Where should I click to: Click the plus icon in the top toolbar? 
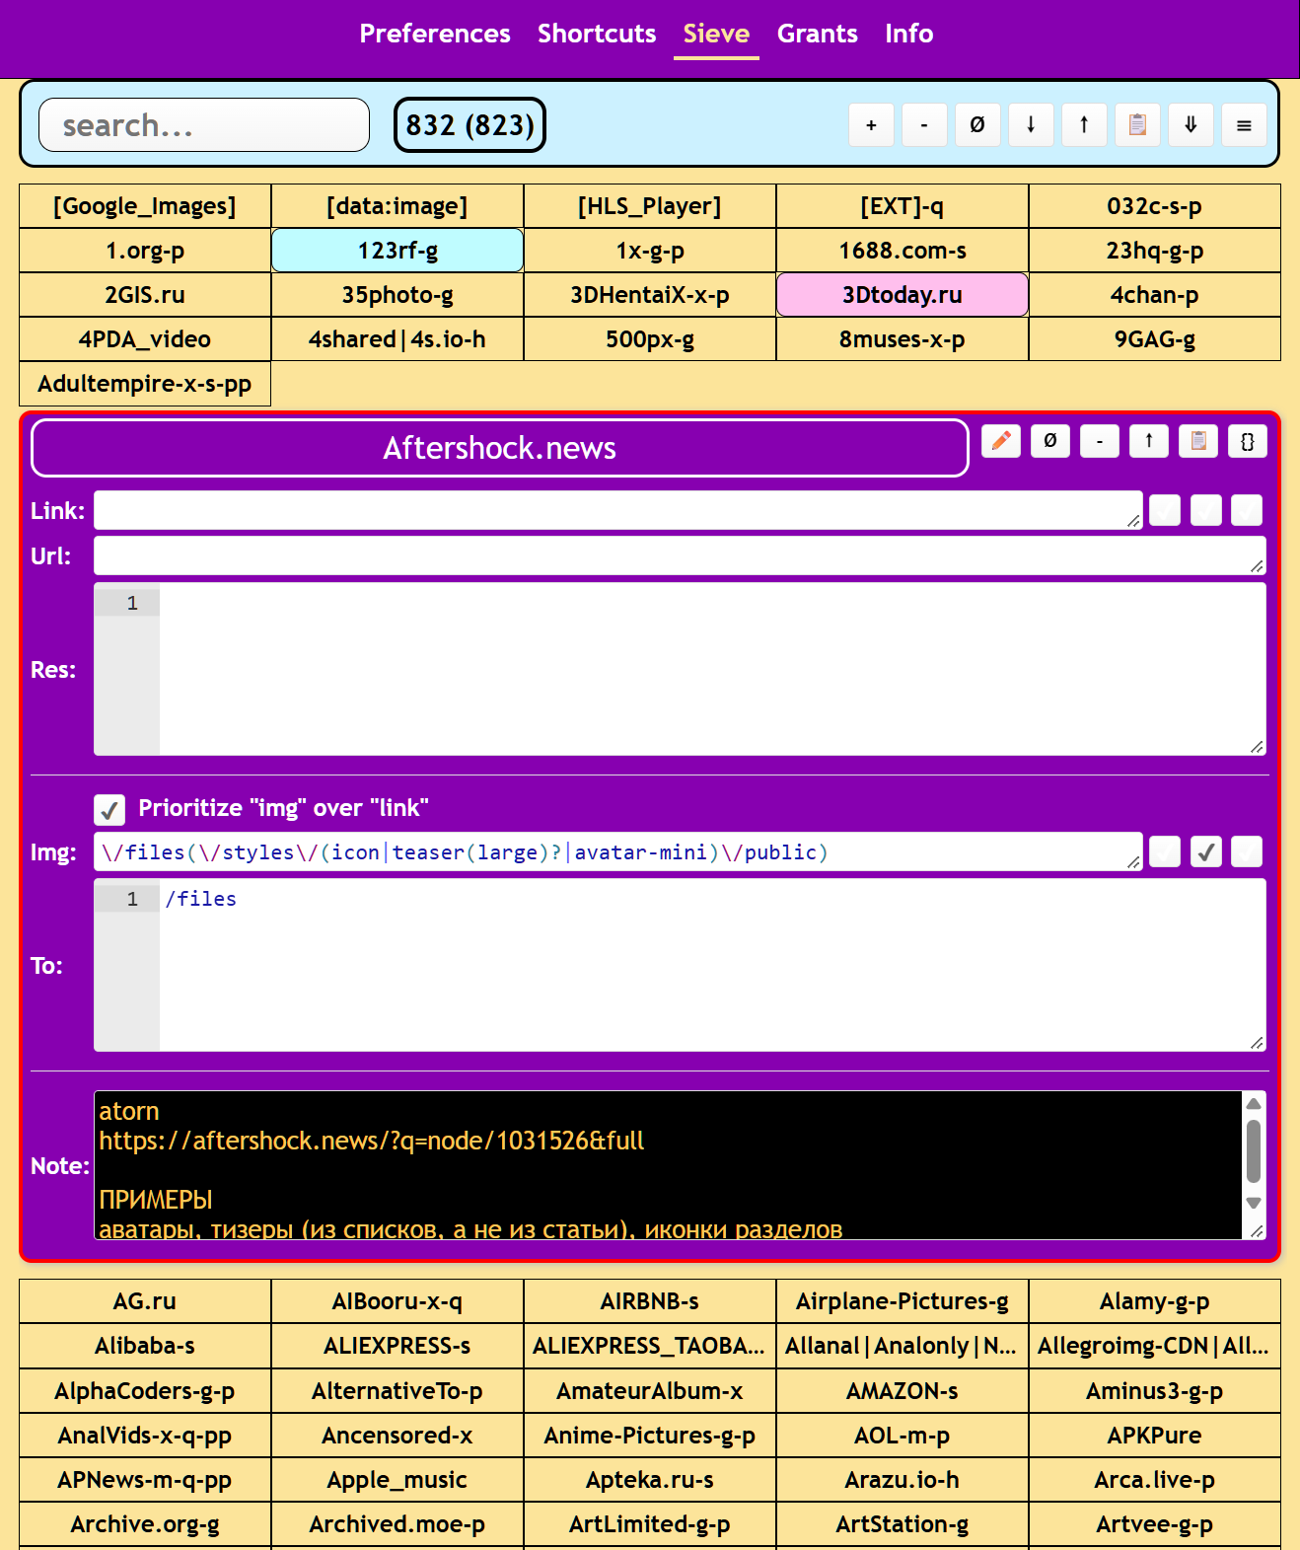[x=871, y=125]
